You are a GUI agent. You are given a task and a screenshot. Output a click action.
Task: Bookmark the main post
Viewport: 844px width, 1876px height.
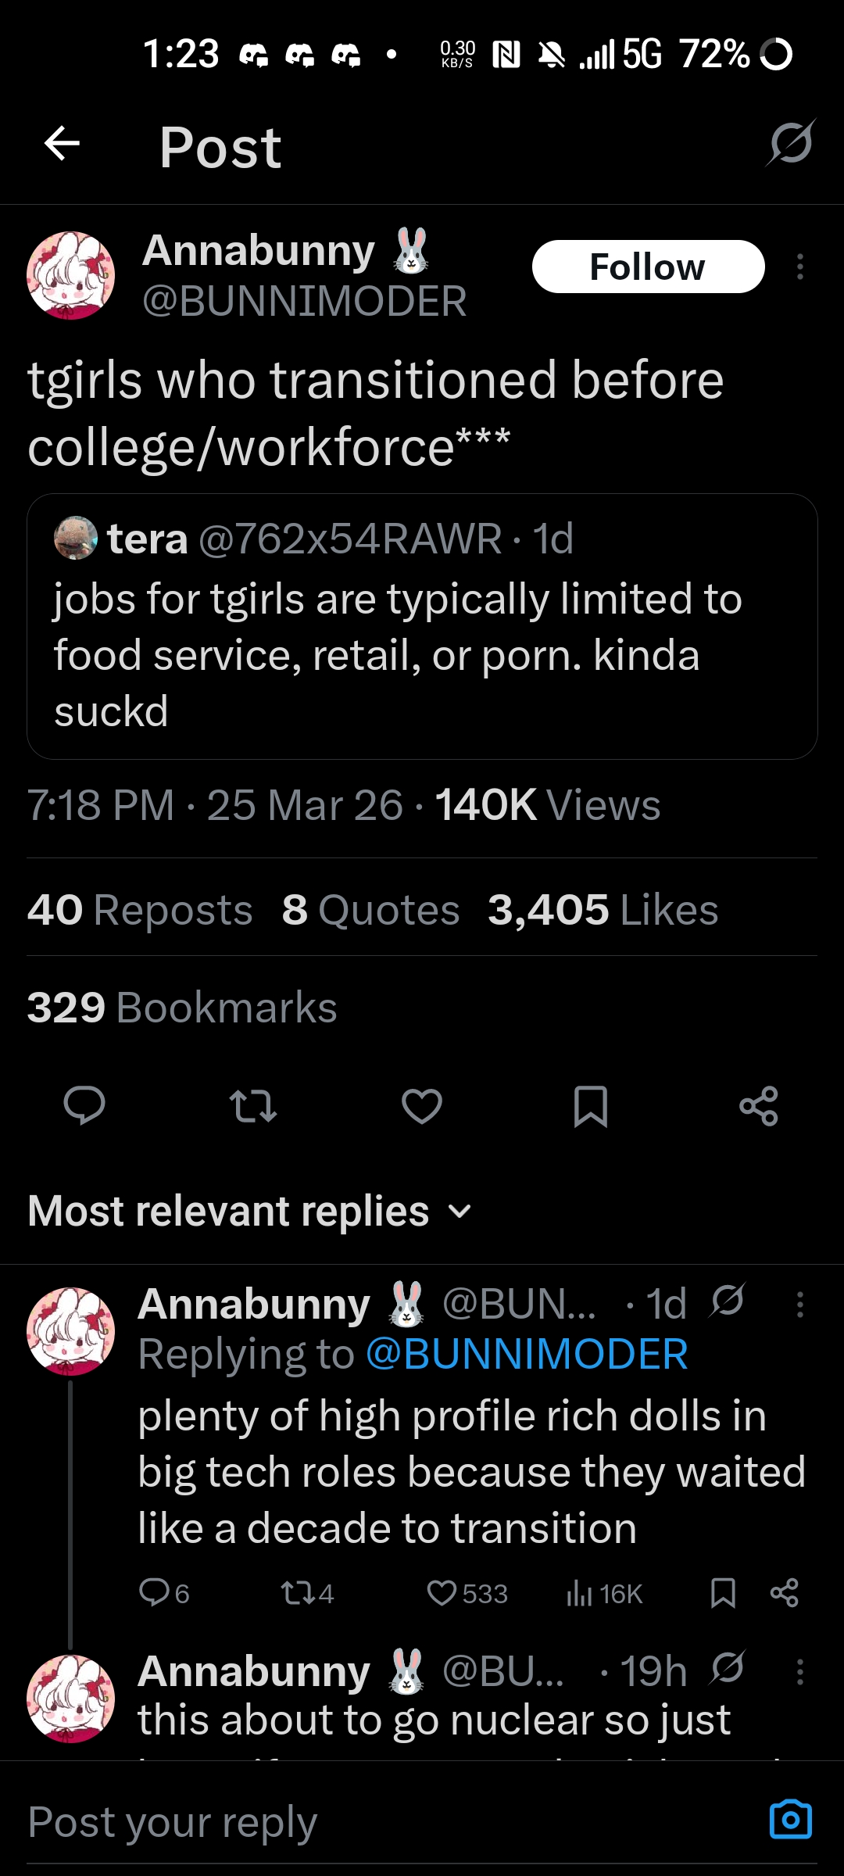[x=590, y=1105]
